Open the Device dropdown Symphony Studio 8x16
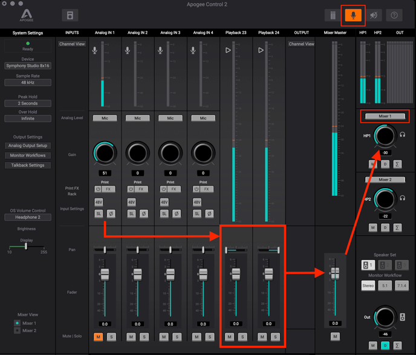The width and height of the screenshot is (416, 355). (28, 66)
